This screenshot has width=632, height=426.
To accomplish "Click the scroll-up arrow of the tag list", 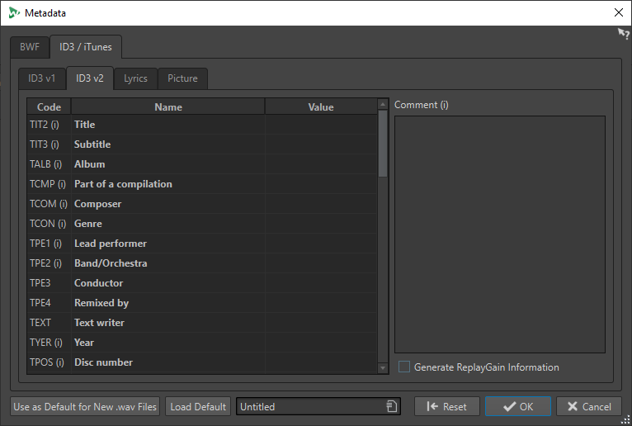I will 382,105.
